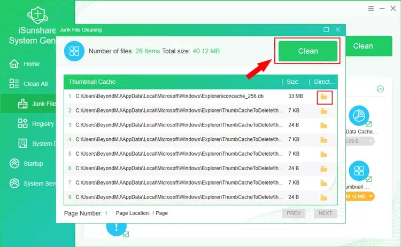Screen dimensions: 401x247
Task: Open folder icon in row 6
Action: [324, 169]
